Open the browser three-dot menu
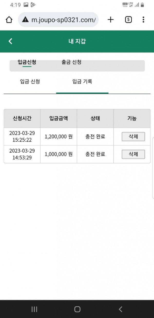Viewport: 154px width, 318px height. pos(143,20)
